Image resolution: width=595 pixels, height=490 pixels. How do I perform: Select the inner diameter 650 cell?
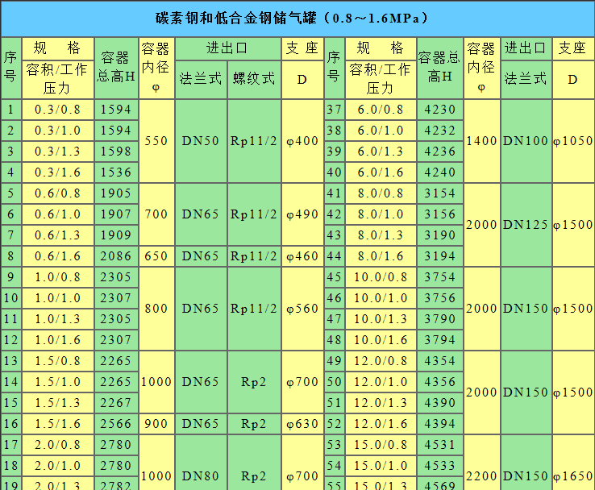point(156,256)
